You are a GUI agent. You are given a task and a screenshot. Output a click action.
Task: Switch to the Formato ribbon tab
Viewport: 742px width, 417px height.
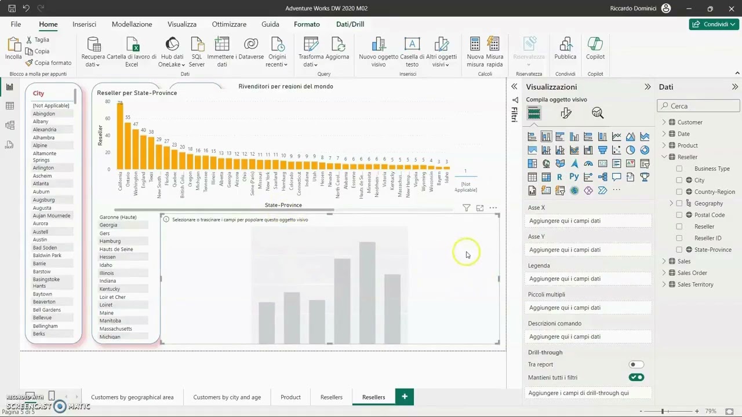coord(307,24)
